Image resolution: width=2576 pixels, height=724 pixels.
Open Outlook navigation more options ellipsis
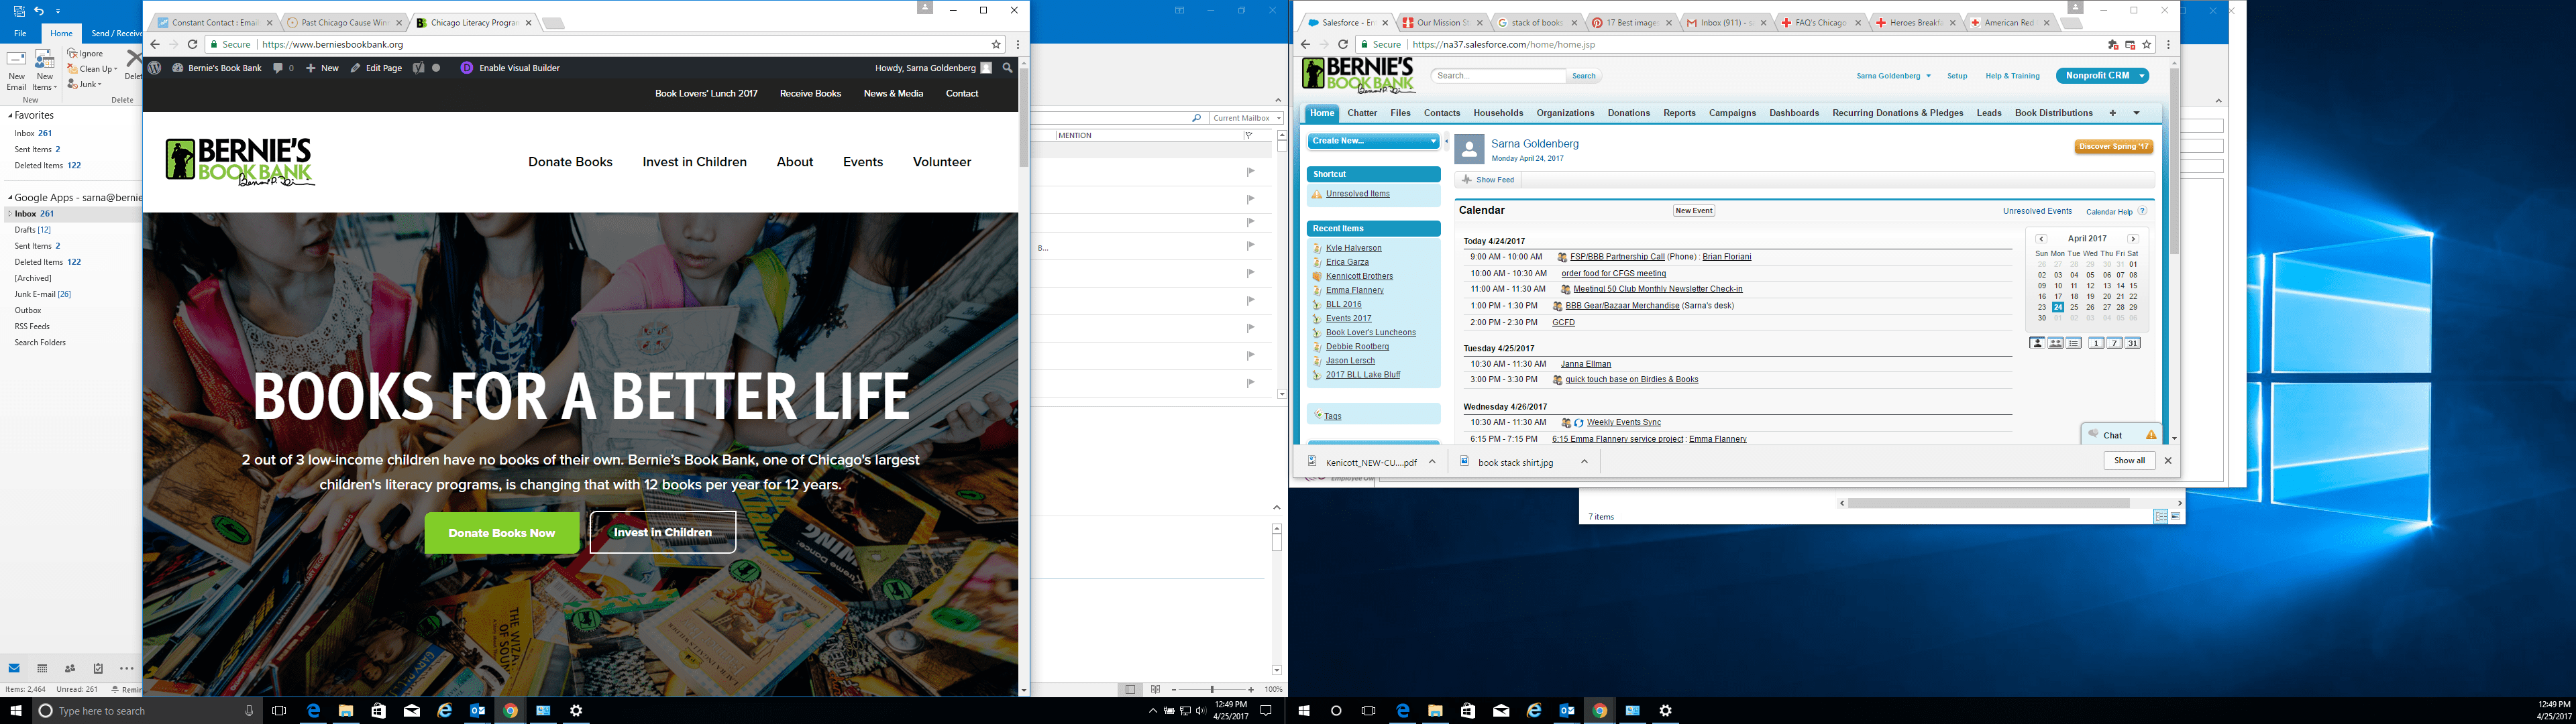[x=126, y=668]
